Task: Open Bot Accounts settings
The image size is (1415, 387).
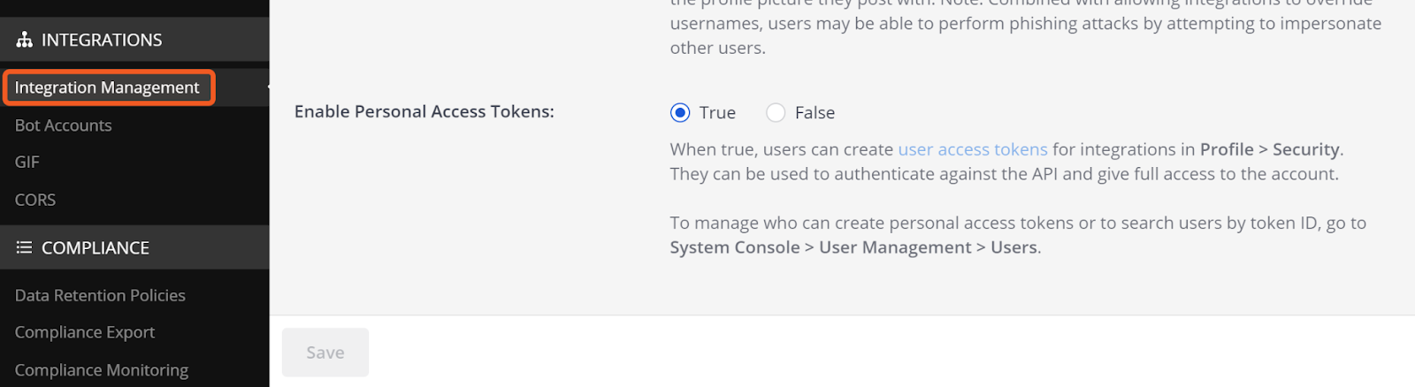Action: click(x=64, y=125)
